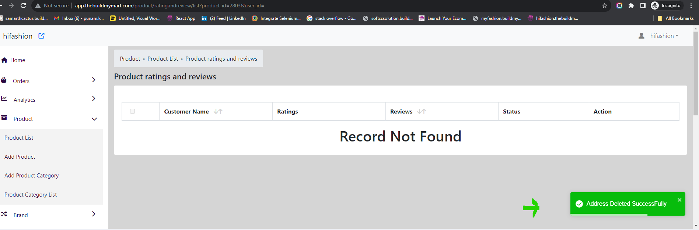Open the softccsolution.build bookmark

click(388, 18)
